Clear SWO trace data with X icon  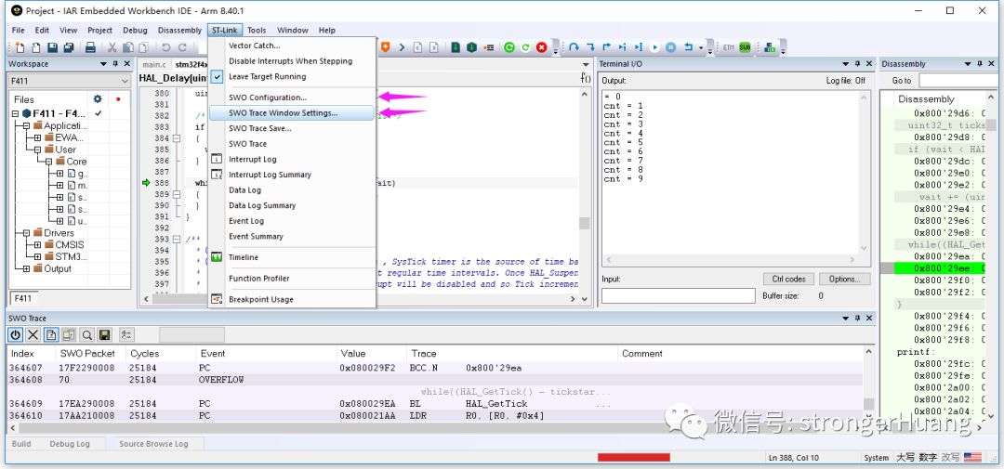[x=33, y=334]
